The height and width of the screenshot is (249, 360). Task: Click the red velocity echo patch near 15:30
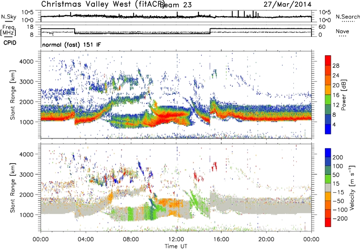pyautogui.click(x=214, y=166)
